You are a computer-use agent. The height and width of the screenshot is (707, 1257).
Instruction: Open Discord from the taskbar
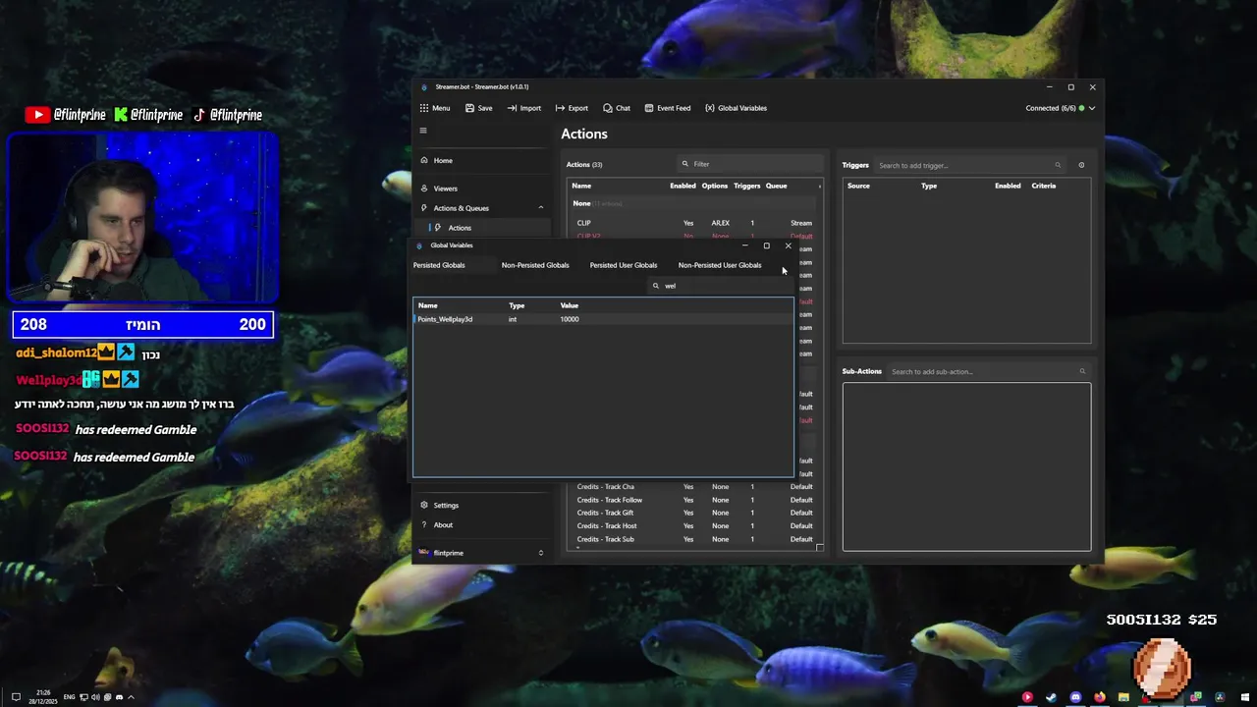(1075, 697)
